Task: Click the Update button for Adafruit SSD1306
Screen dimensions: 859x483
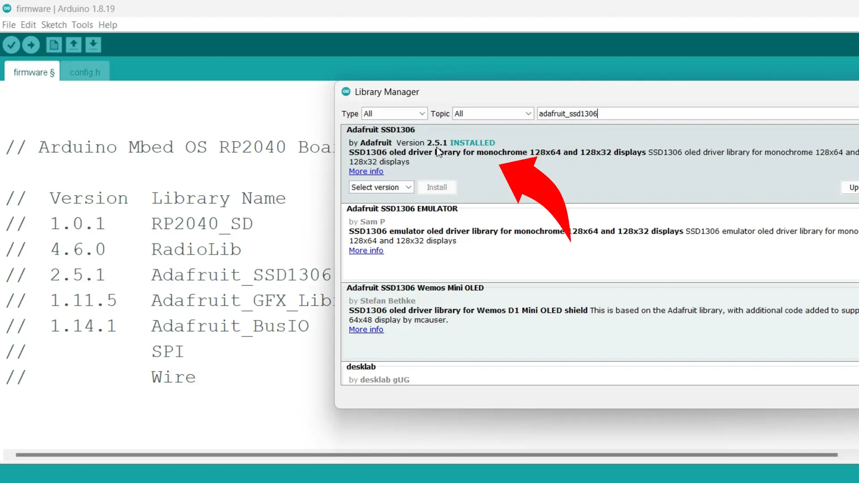Action: pyautogui.click(x=850, y=187)
